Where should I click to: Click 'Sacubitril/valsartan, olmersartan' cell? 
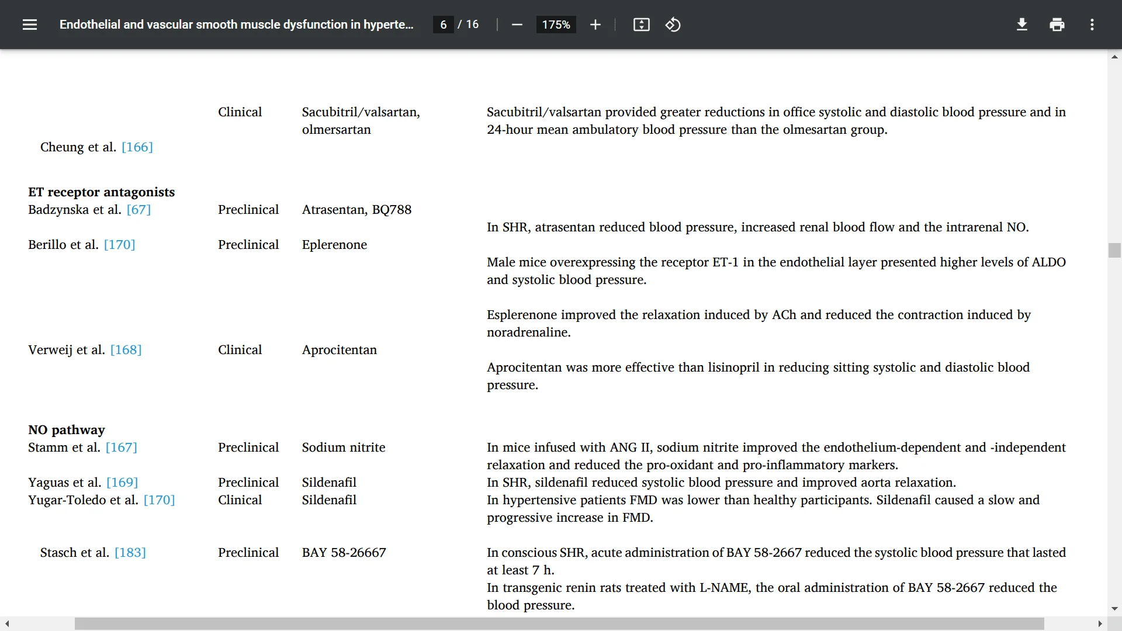pyautogui.click(x=361, y=121)
